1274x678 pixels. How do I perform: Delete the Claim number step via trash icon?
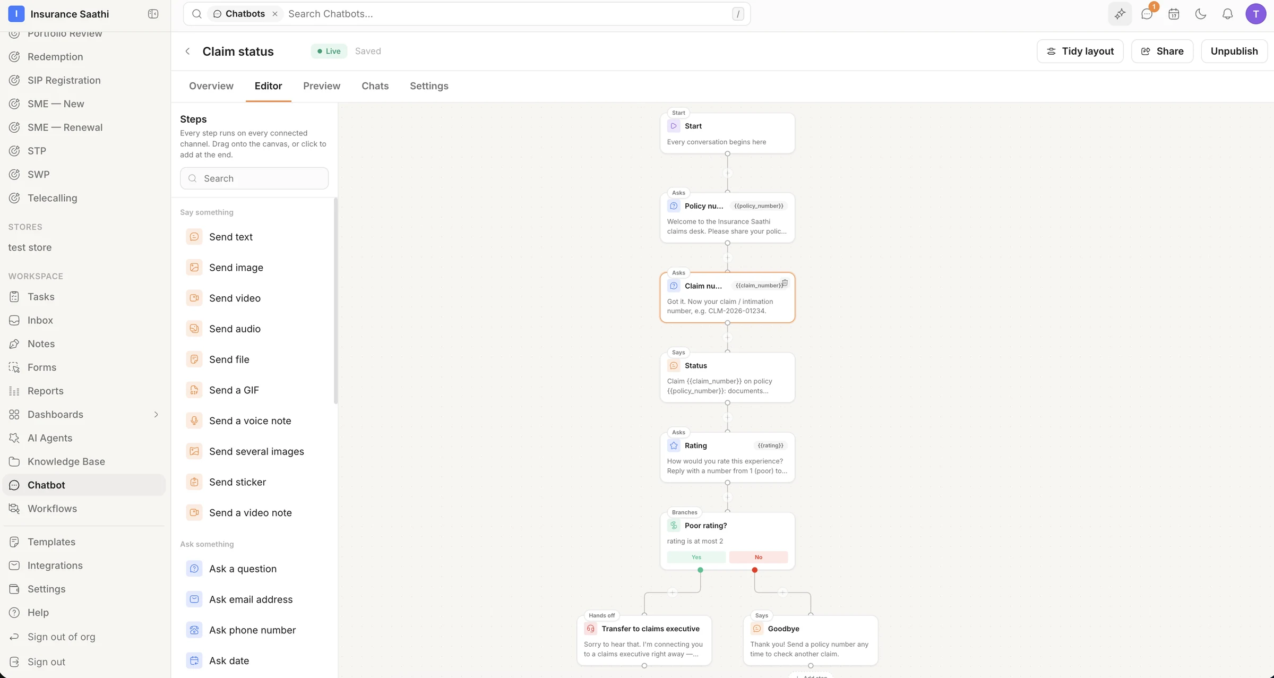tap(785, 283)
